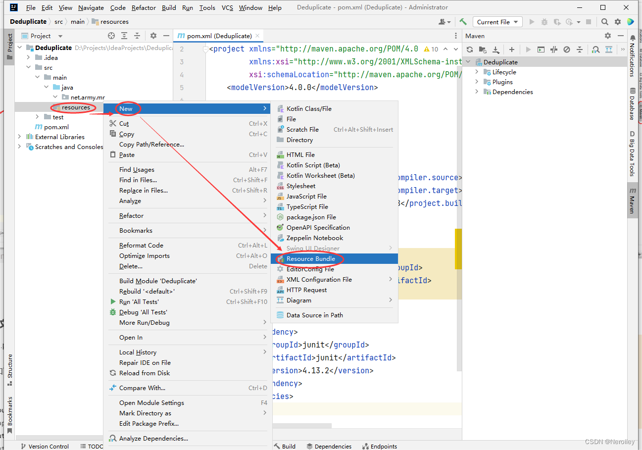Open Maven panel settings gear

pyautogui.click(x=608, y=36)
